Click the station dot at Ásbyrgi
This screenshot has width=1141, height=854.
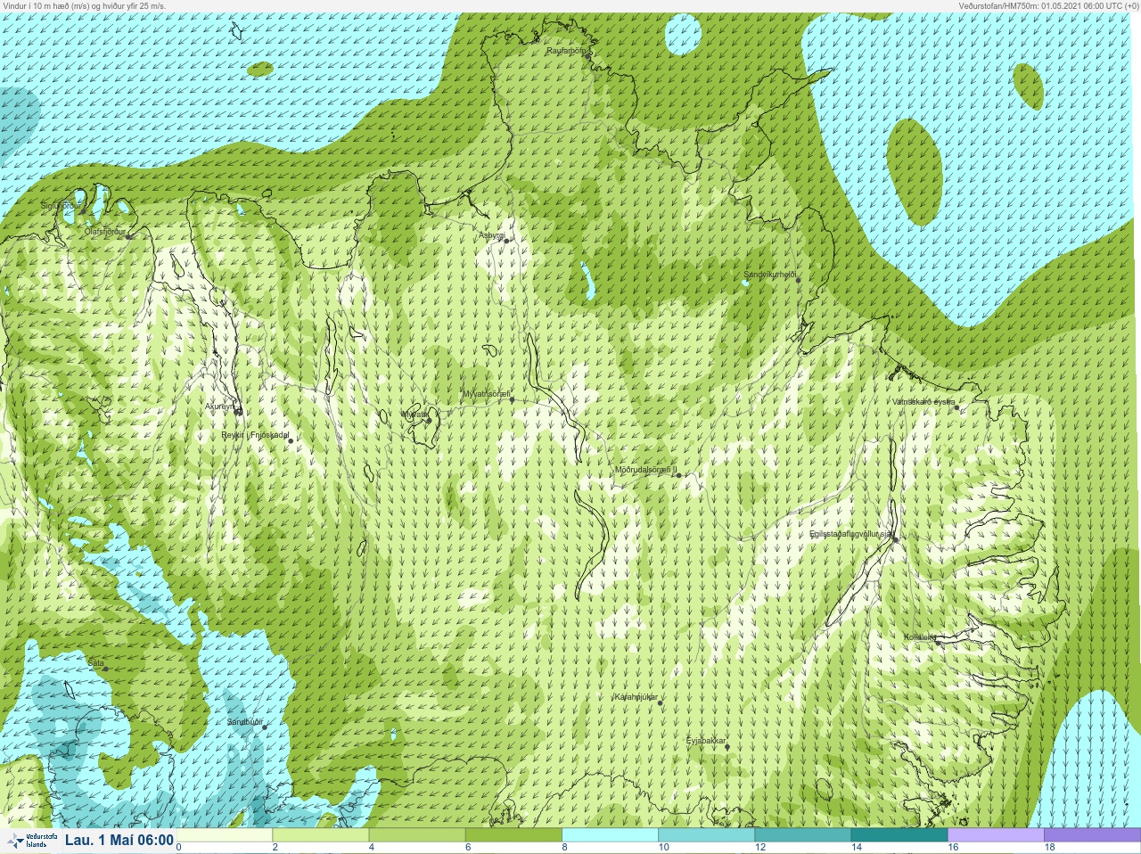506,241
